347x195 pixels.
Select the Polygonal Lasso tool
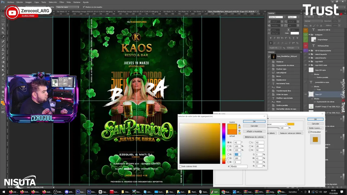pos(3,24)
